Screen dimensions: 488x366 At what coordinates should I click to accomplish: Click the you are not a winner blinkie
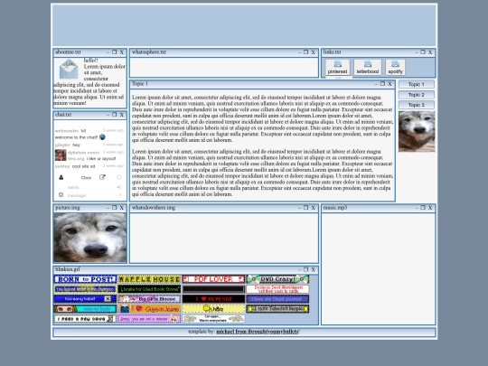click(x=149, y=319)
